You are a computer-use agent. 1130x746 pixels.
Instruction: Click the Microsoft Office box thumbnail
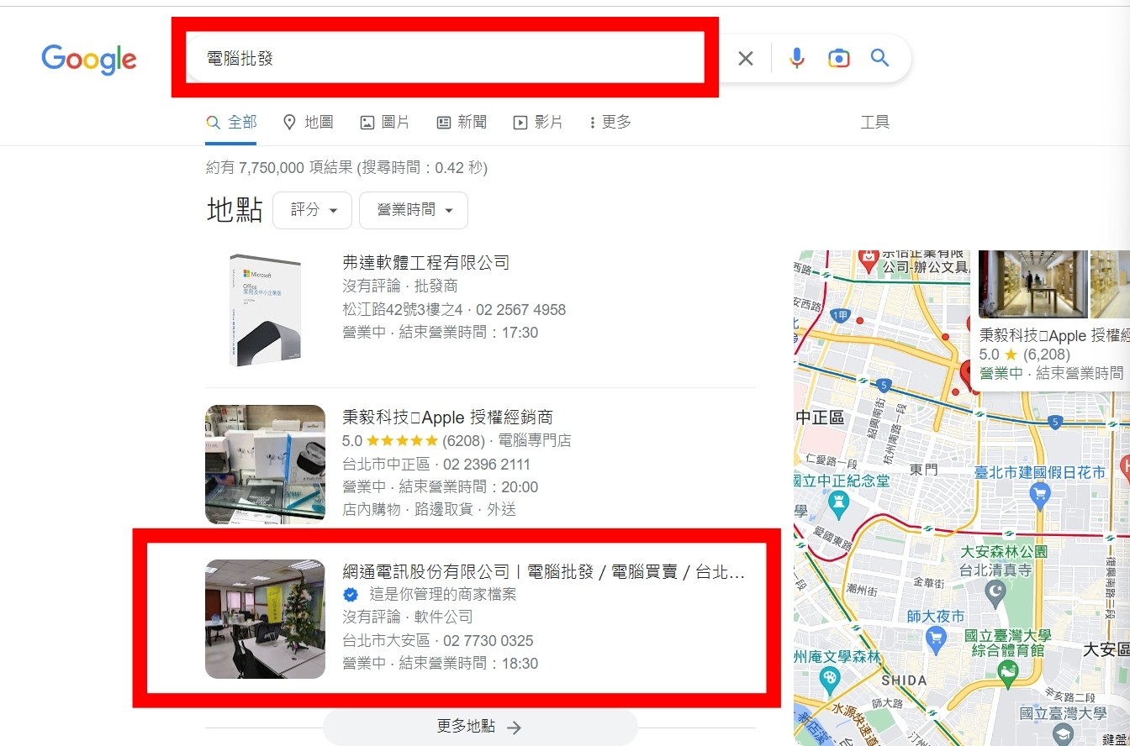tap(265, 309)
